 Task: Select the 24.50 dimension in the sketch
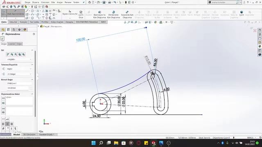[97, 116]
